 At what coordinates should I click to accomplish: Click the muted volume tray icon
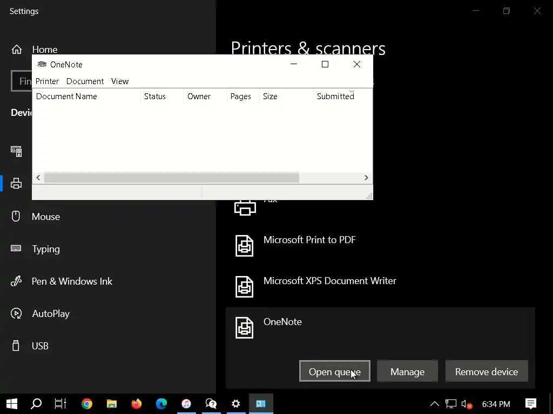coord(467,404)
